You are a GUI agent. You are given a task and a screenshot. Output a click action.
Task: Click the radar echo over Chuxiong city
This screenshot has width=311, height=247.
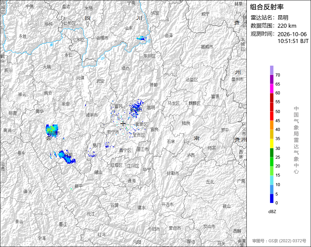pos(52,131)
